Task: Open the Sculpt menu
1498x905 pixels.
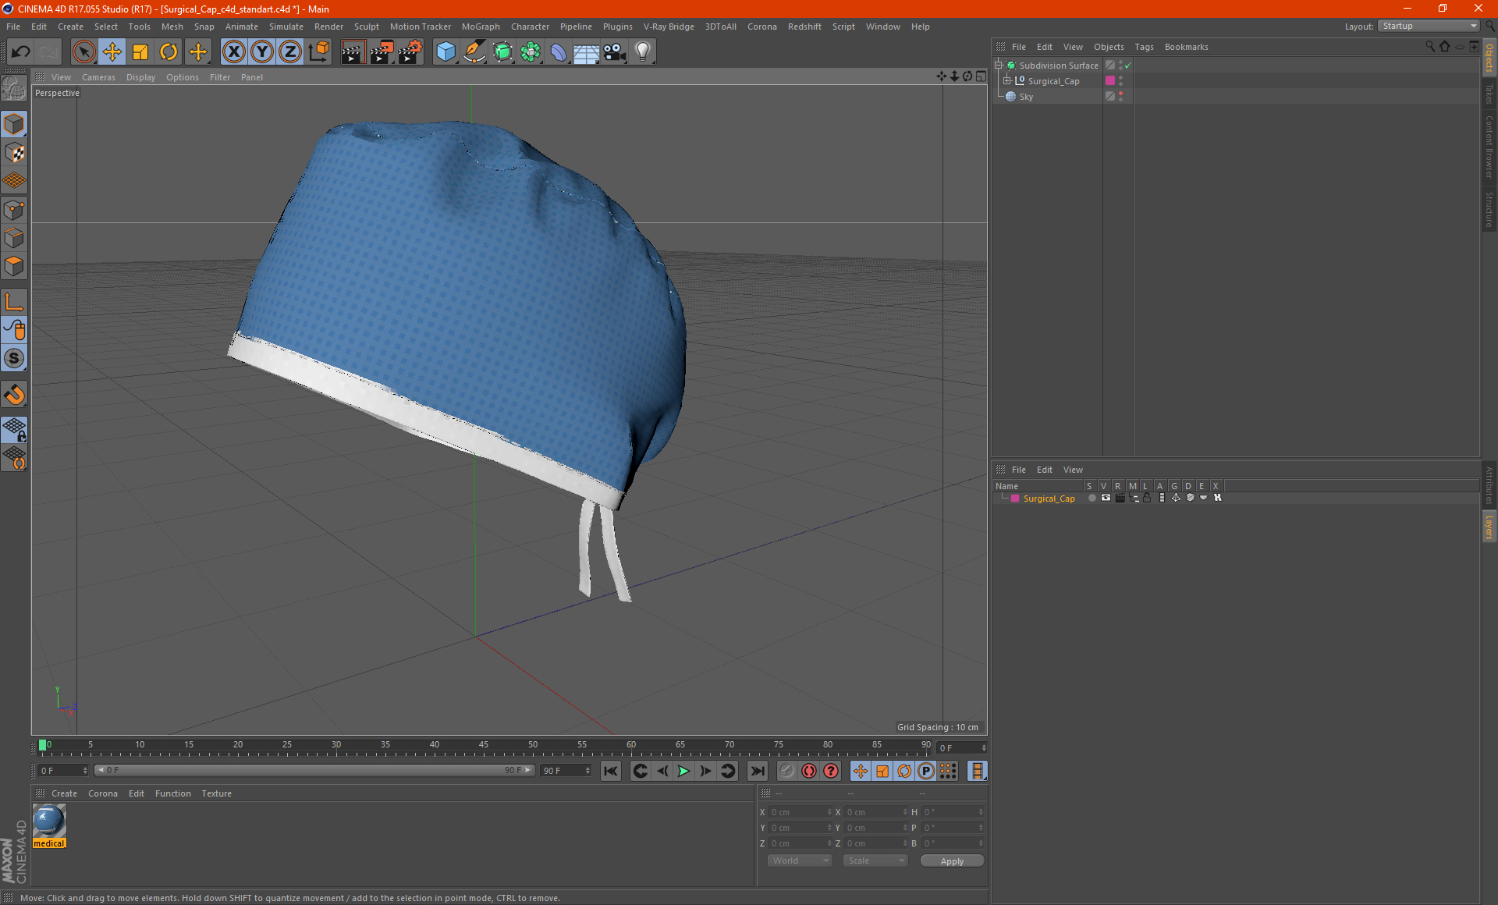Action: pos(366,27)
